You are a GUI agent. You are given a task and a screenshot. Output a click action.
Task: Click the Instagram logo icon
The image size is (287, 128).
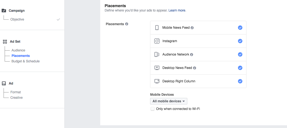157,41
